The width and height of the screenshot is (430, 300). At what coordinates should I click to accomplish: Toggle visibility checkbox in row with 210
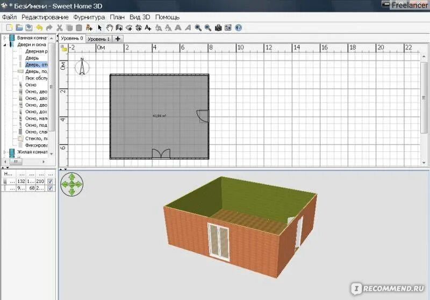pyautogui.click(x=50, y=181)
